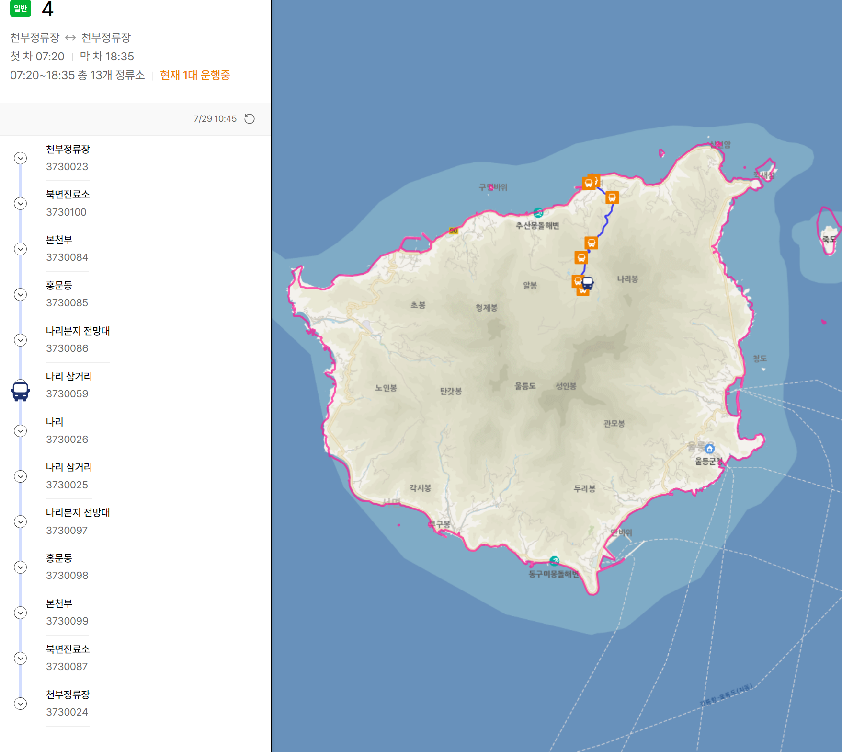Click the yellow route 90 road shield
Viewport: 842px width, 752px height.
[x=454, y=231]
